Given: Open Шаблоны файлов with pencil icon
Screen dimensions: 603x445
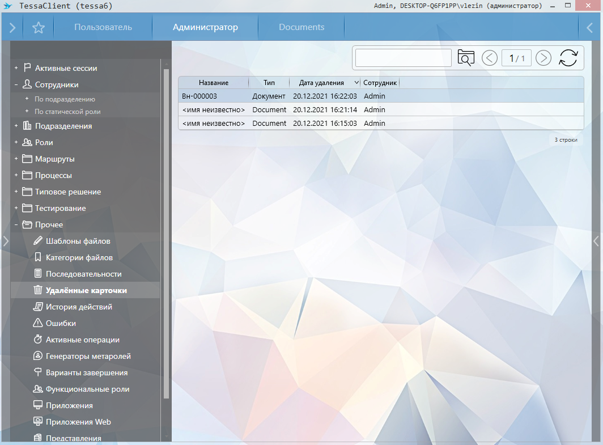Looking at the screenshot, I should pos(78,241).
